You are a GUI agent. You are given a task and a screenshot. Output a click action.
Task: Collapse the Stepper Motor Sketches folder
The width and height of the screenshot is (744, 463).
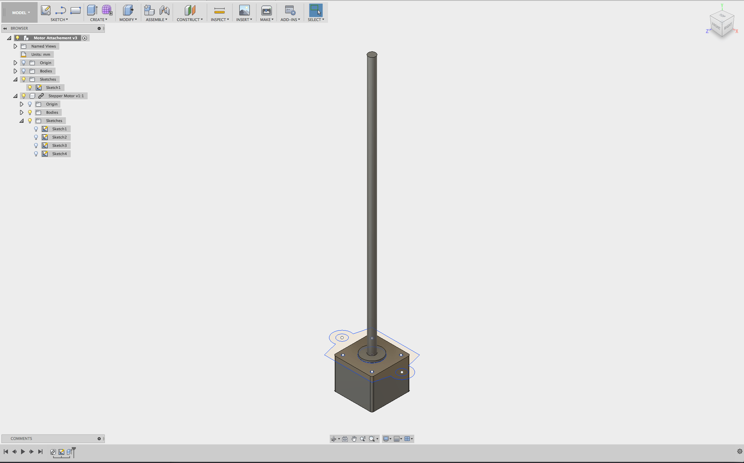[x=21, y=121]
